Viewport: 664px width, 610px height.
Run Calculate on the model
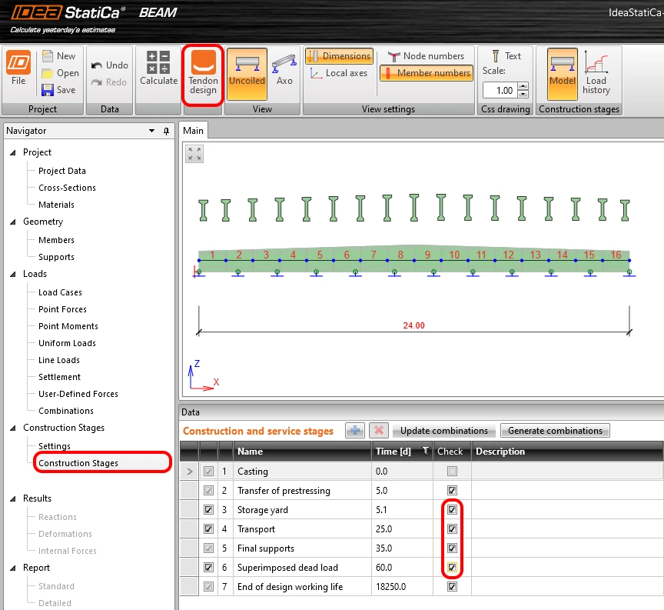click(158, 68)
